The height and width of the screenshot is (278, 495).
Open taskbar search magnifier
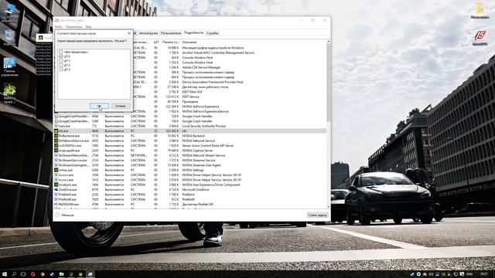pos(14,274)
